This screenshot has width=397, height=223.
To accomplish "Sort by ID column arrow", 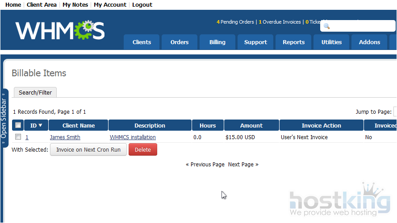I will [x=41, y=126].
